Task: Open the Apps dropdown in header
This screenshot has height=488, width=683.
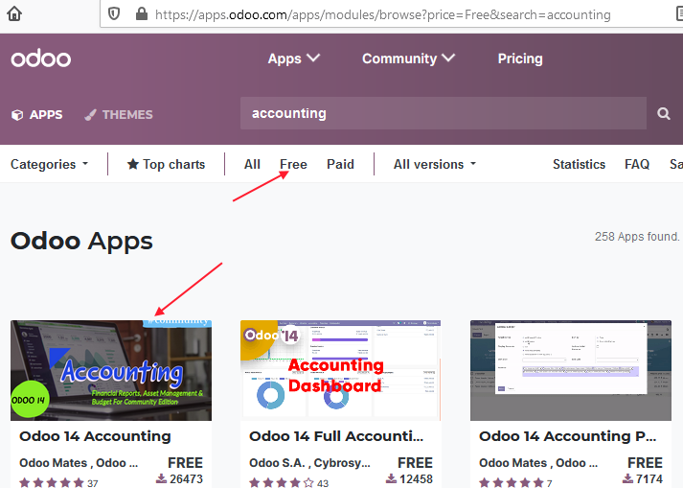Action: (294, 58)
